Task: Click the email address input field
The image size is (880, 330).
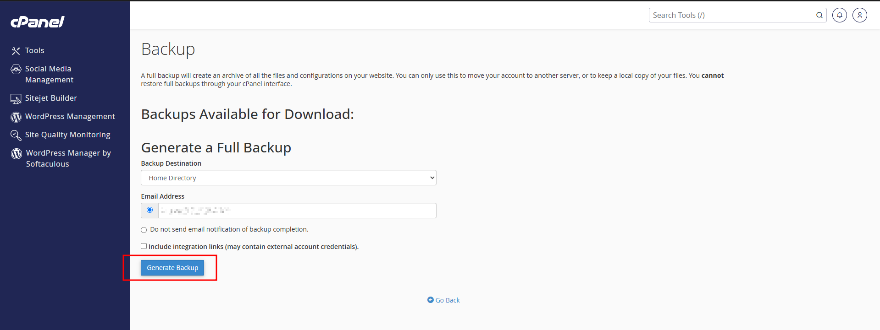Action: click(297, 211)
